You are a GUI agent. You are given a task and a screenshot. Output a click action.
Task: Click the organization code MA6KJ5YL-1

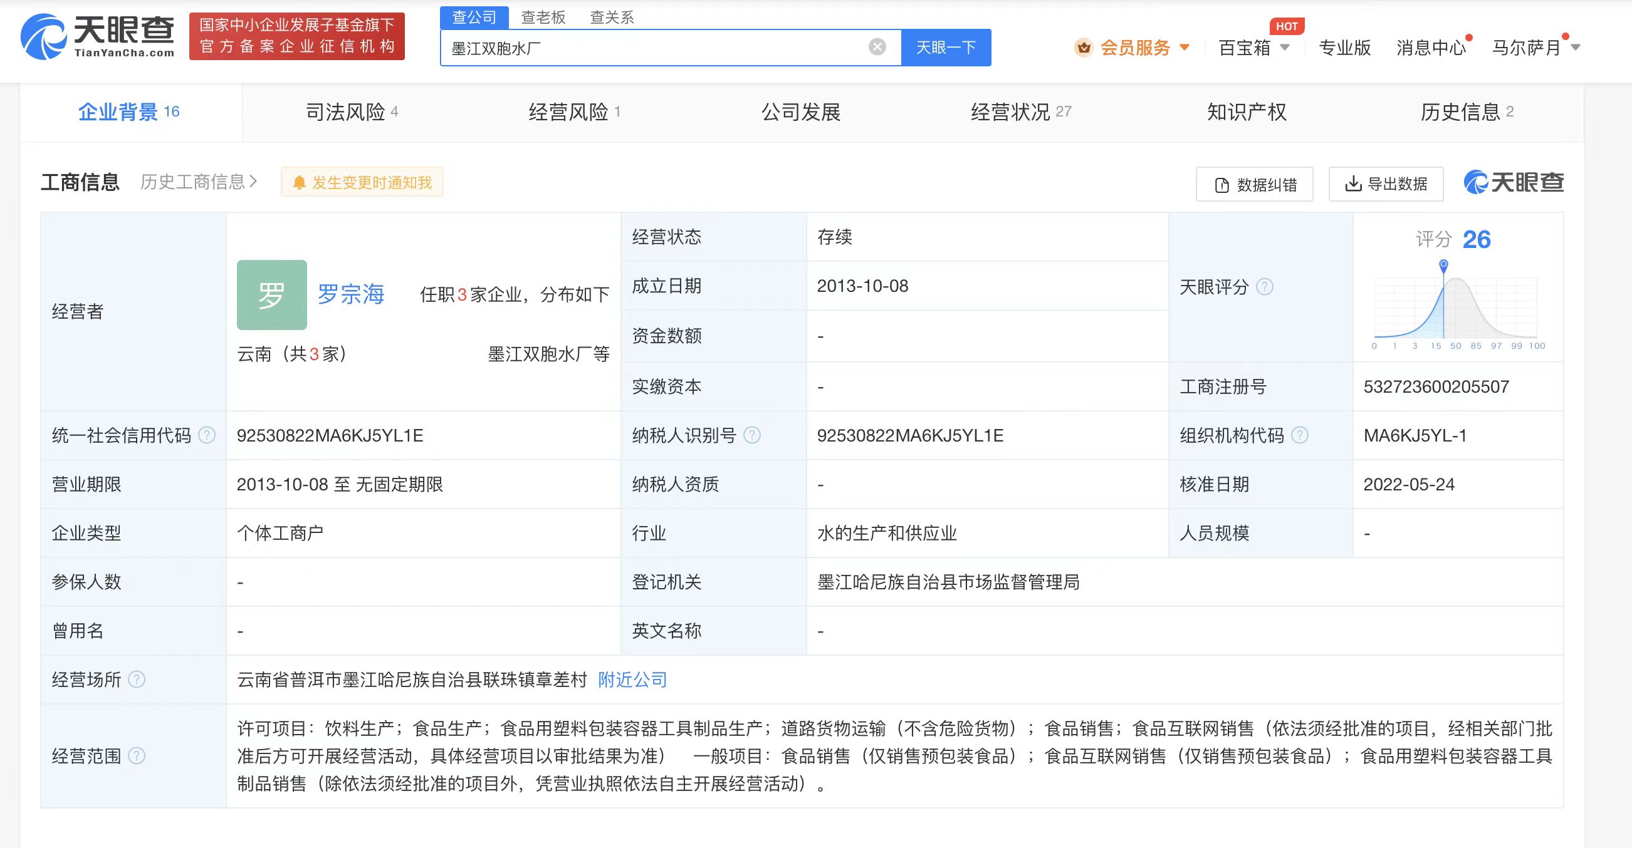(x=1415, y=435)
